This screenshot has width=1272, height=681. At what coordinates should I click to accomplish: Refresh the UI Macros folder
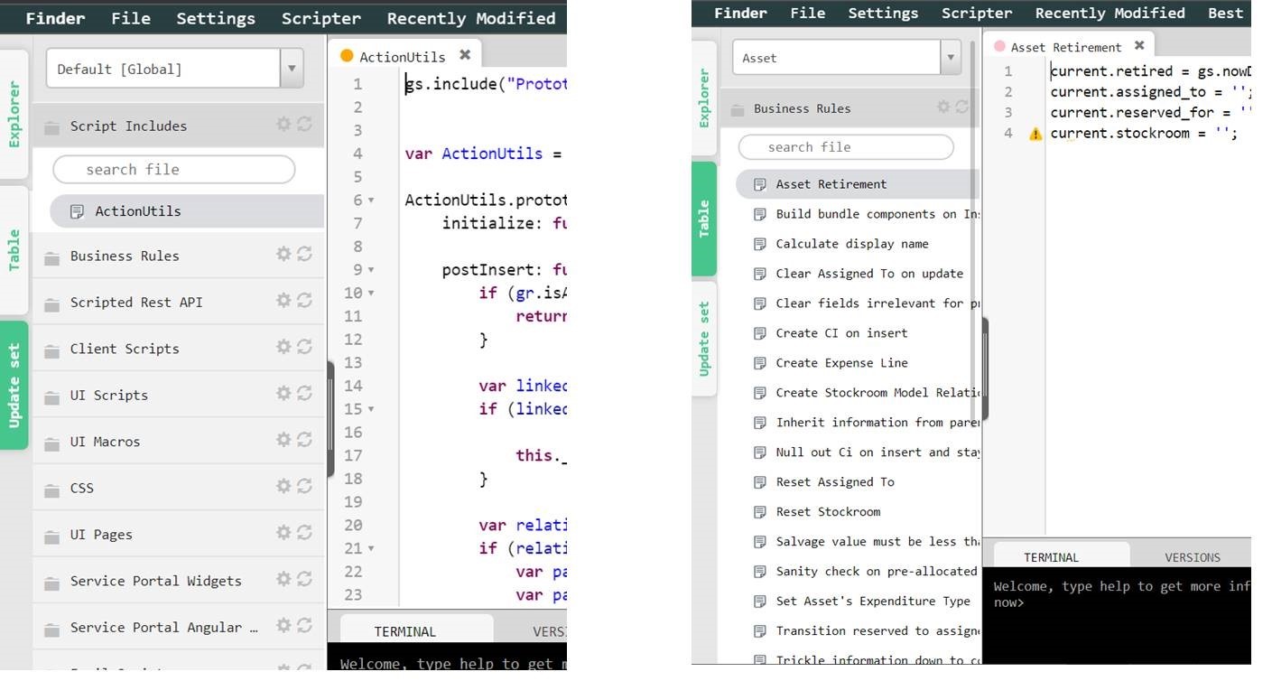pos(304,440)
